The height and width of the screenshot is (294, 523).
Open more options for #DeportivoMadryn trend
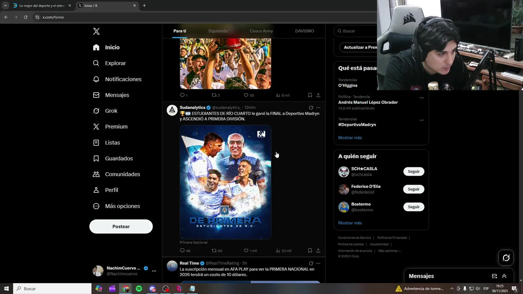422,120
